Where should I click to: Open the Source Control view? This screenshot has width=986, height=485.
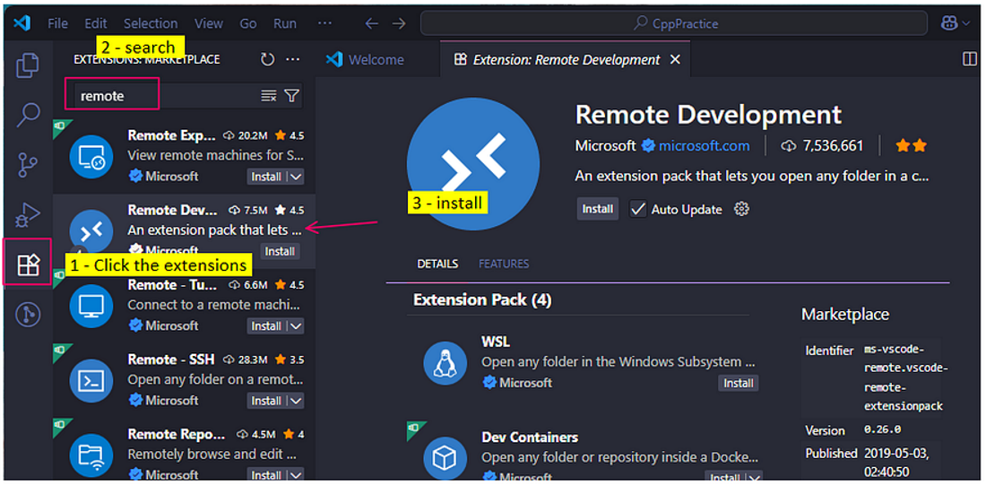28,165
